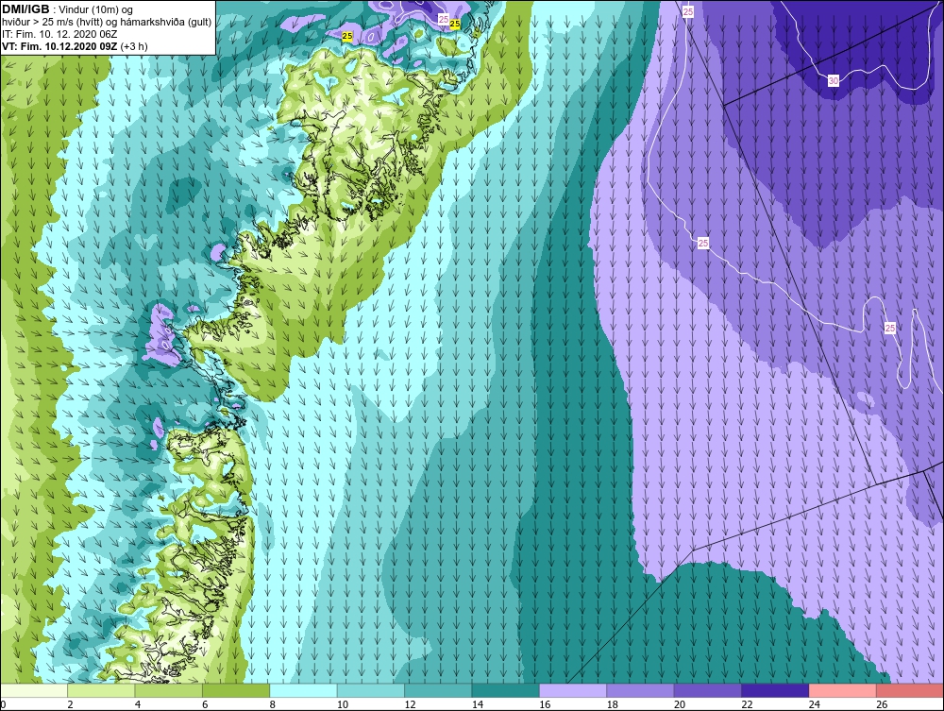Click the 24–26 m/s light pink legend swatch

click(843, 690)
